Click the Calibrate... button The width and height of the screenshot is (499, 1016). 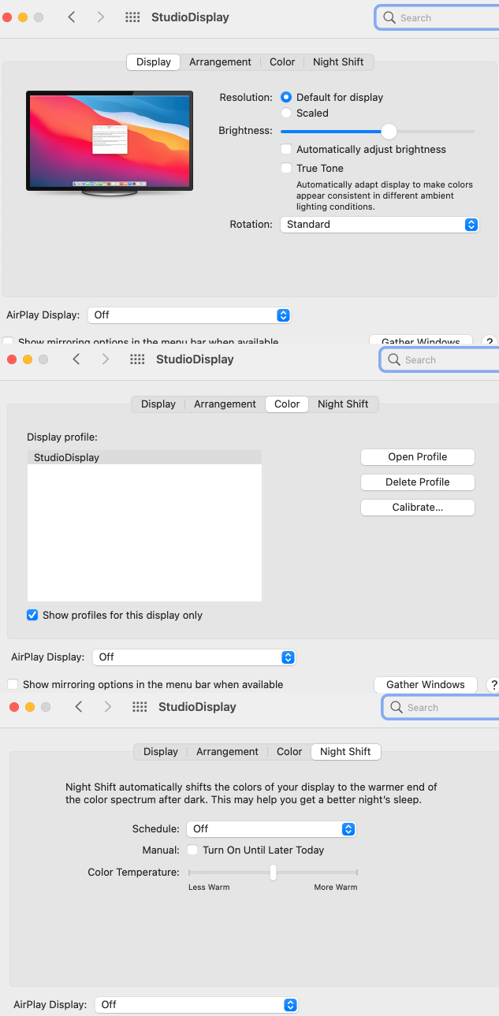pyautogui.click(x=418, y=508)
